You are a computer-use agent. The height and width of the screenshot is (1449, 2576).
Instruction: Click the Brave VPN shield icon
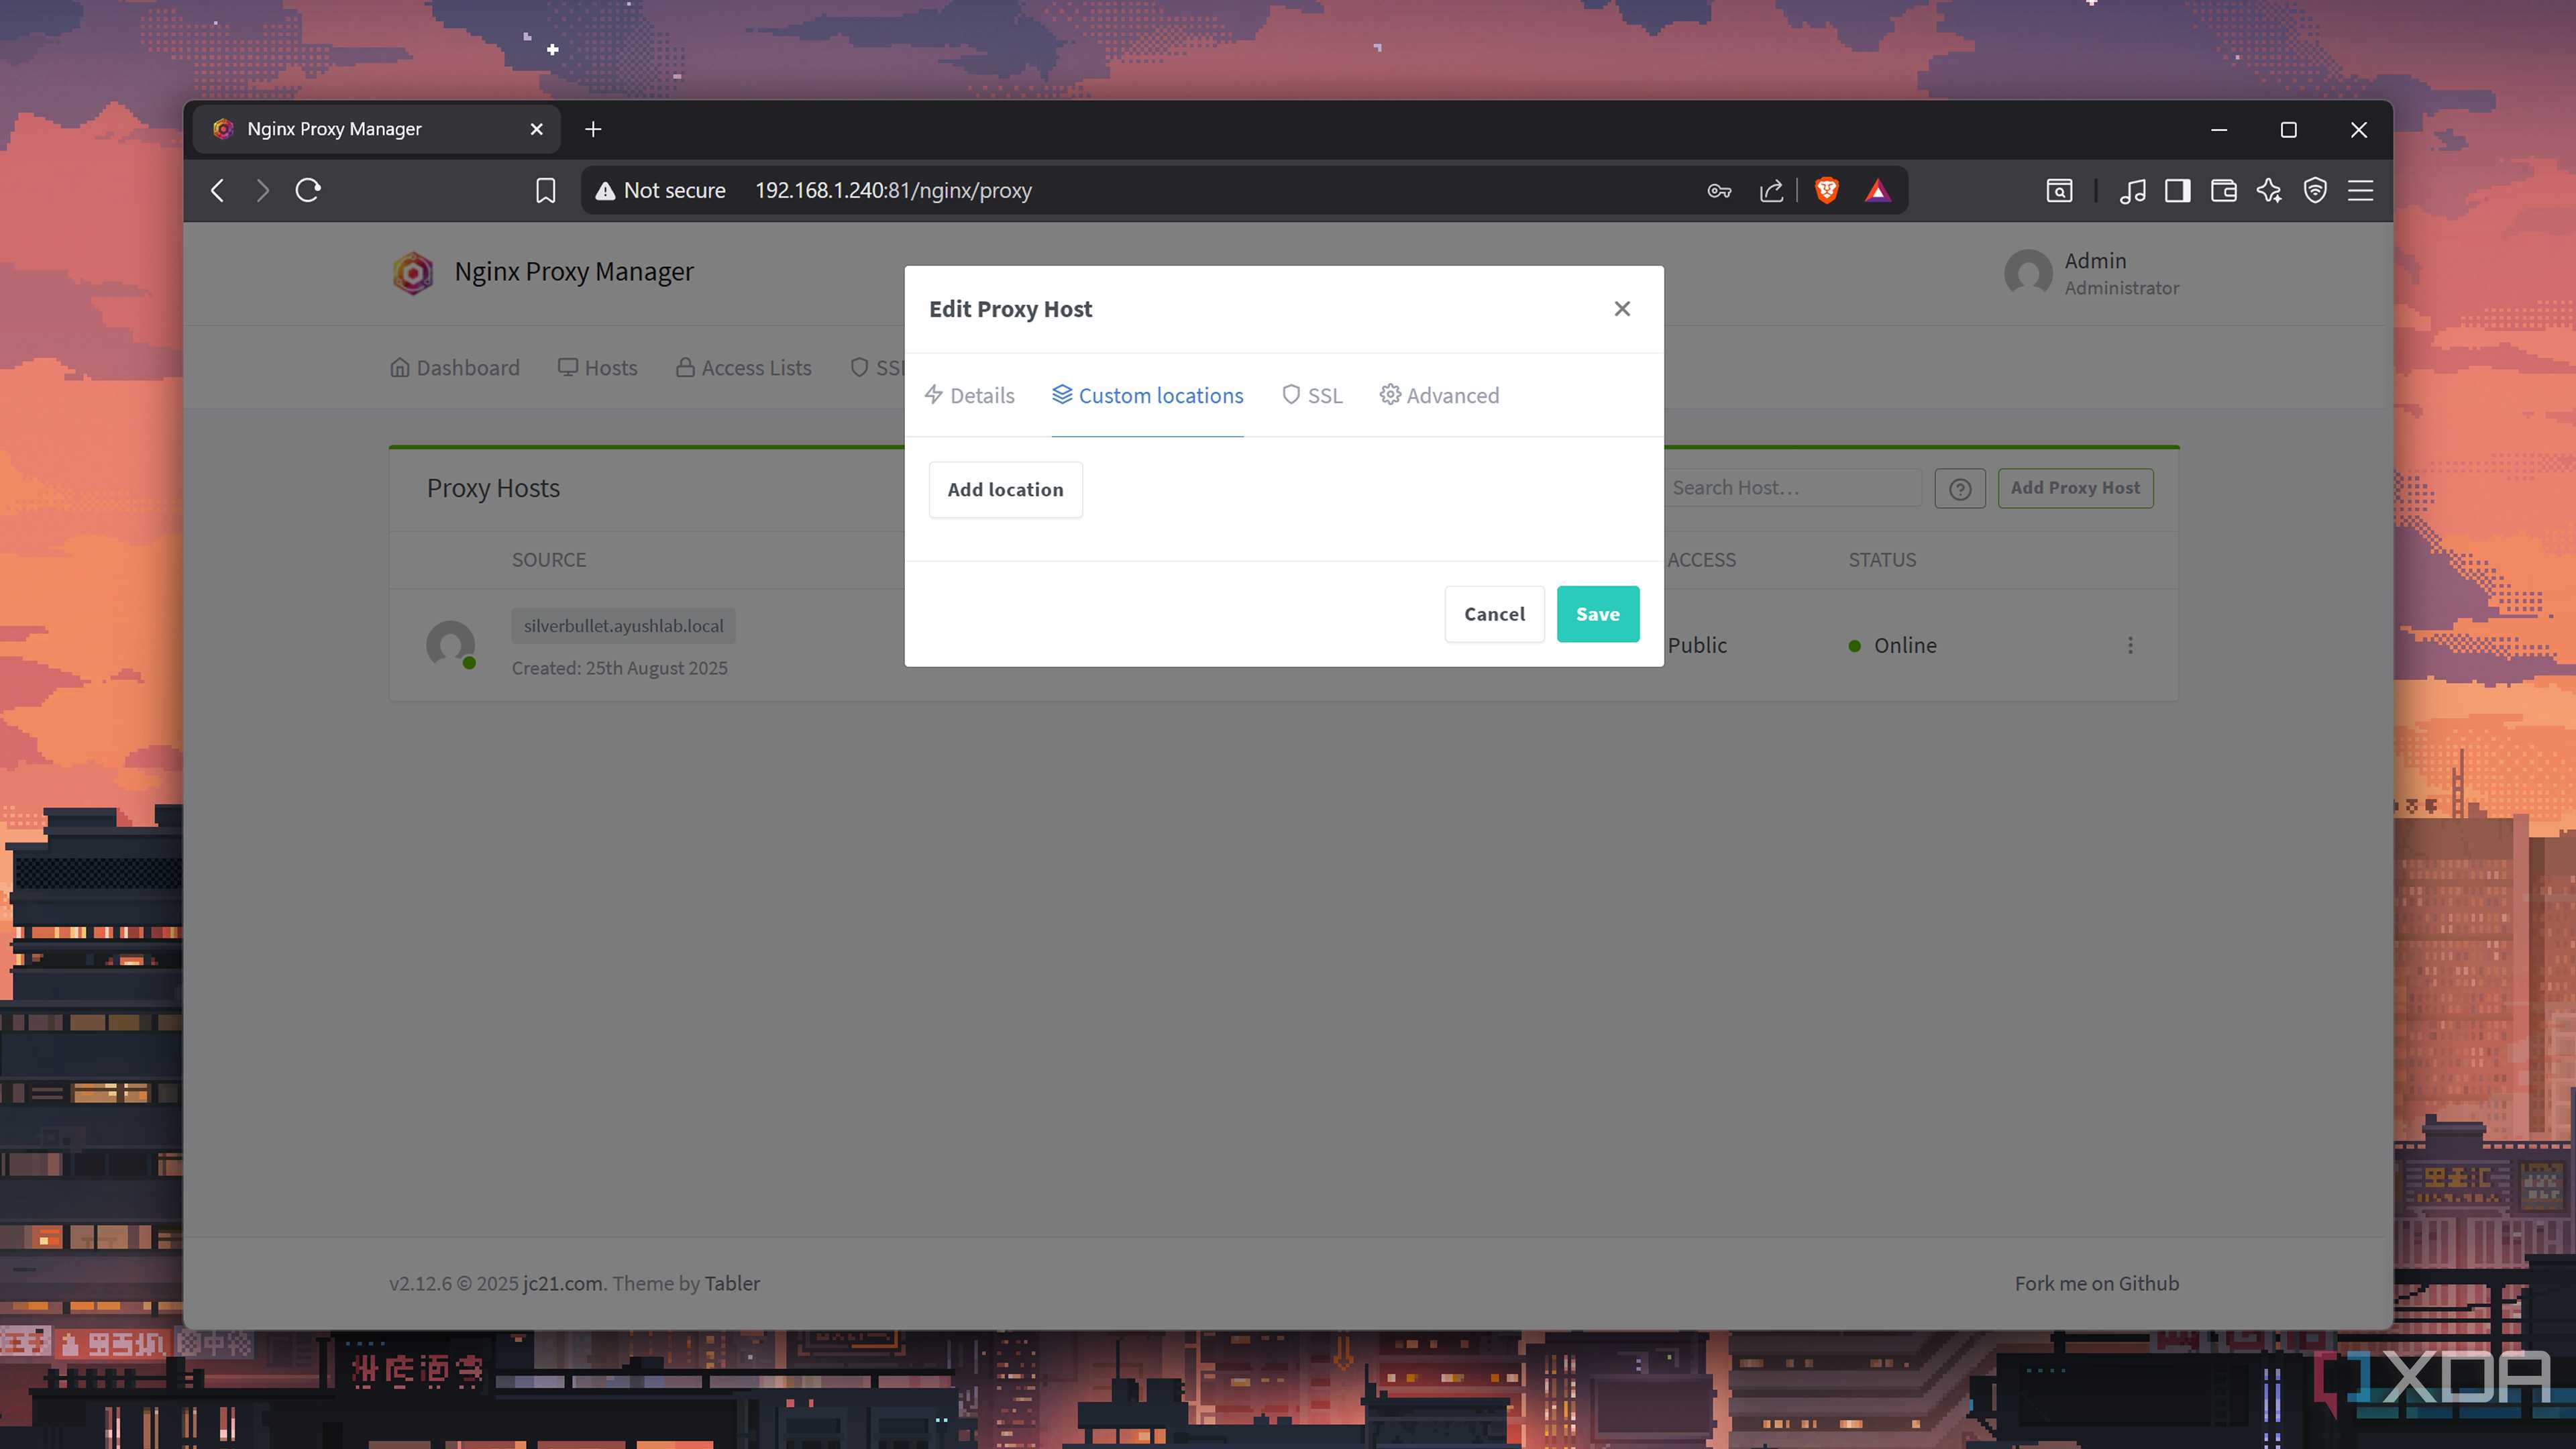click(x=2315, y=190)
